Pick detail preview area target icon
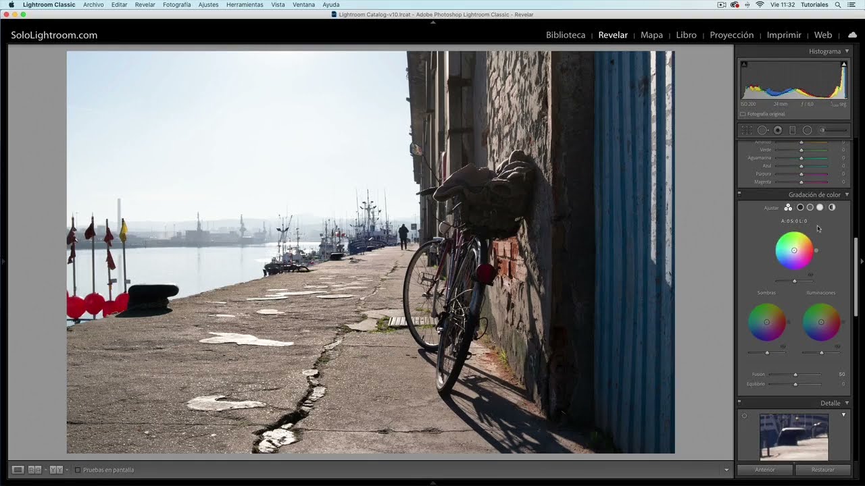The image size is (865, 486). (744, 416)
